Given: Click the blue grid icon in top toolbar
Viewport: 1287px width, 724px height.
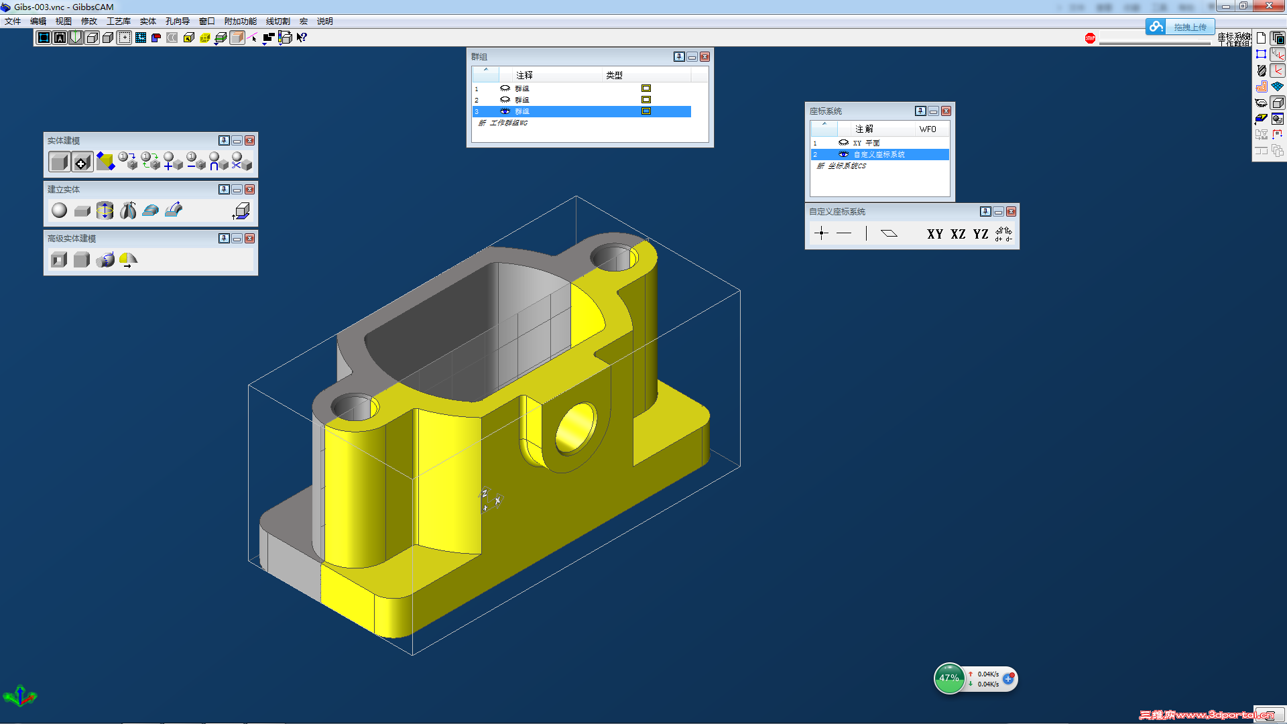Looking at the screenshot, I should (x=141, y=38).
